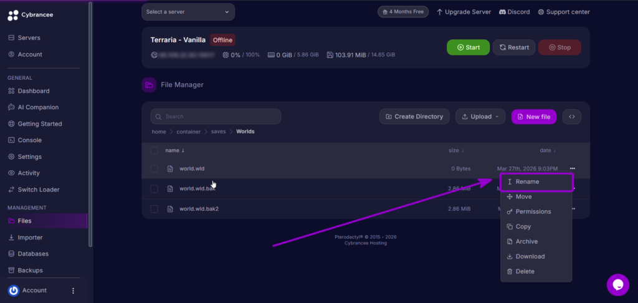Image resolution: width=638 pixels, height=303 pixels.
Task: Open the AI Companion page
Action: coord(33,107)
